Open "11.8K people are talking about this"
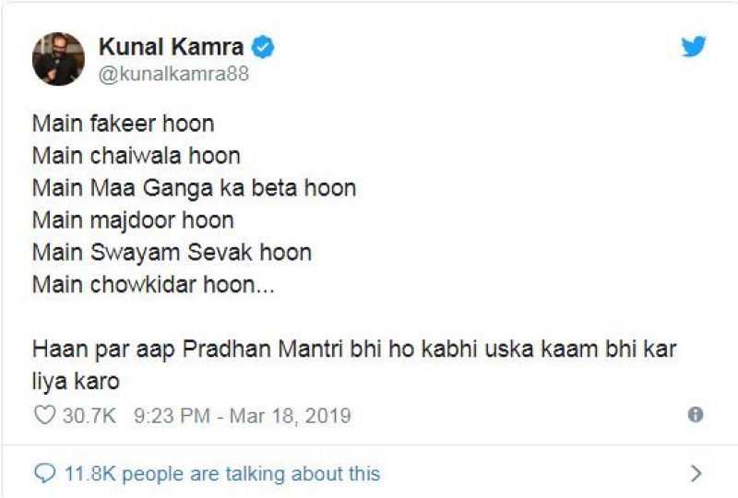This screenshot has width=738, height=498. [x=221, y=474]
